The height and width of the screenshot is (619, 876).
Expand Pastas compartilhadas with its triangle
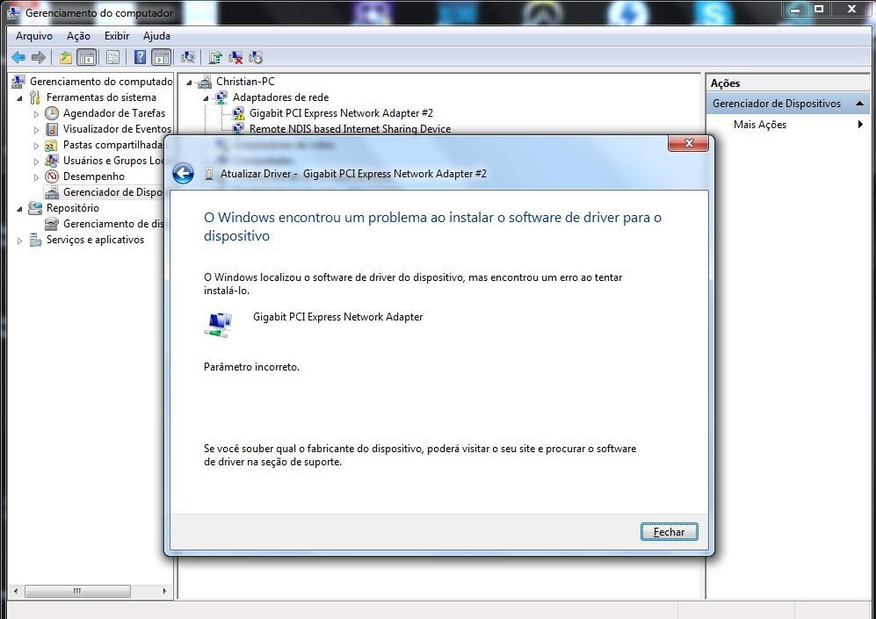point(37,146)
